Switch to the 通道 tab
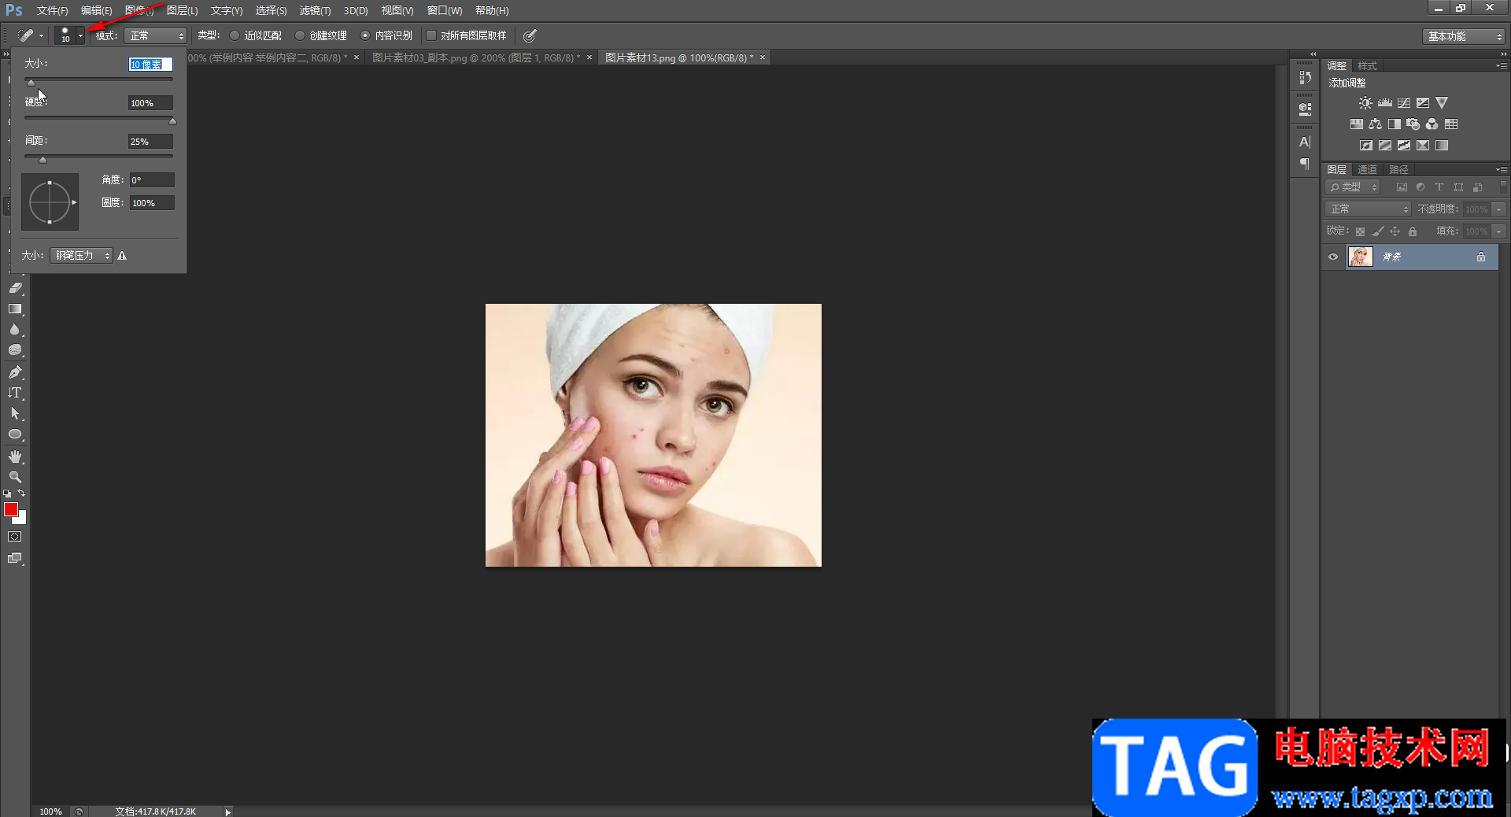Screen dimensions: 1511x817 coord(1367,169)
